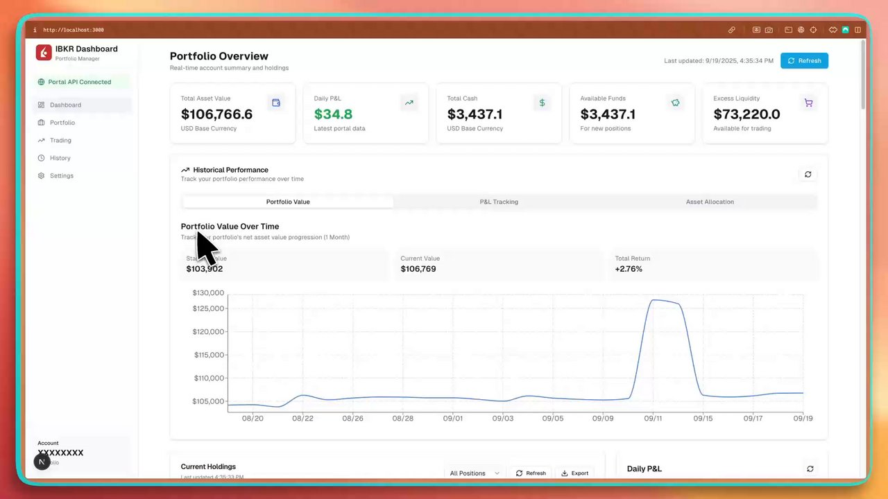Viewport: 888px width, 499px height.
Task: Click the Current Value $106,769 figure
Action: click(x=418, y=269)
